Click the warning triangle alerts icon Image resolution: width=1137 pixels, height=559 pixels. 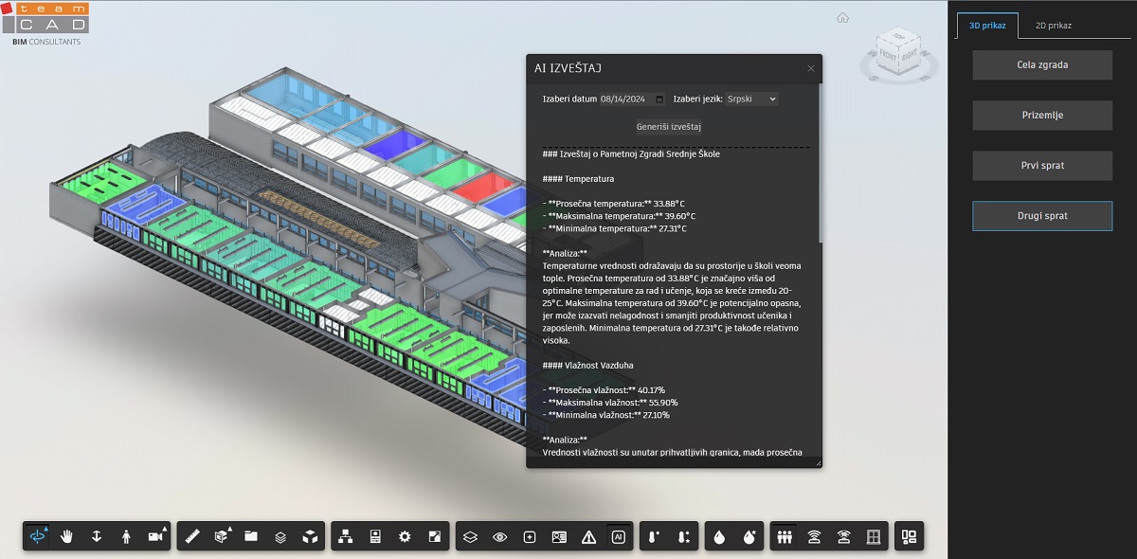point(588,536)
